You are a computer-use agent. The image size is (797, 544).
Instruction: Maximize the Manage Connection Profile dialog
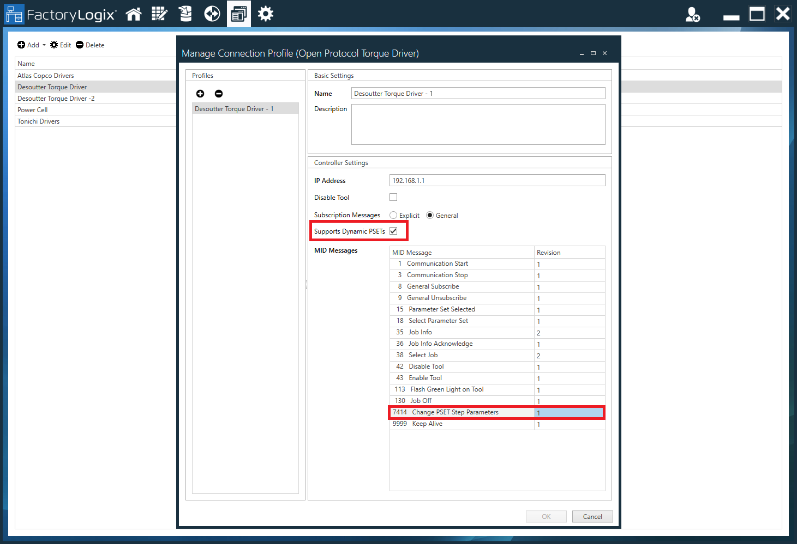593,53
